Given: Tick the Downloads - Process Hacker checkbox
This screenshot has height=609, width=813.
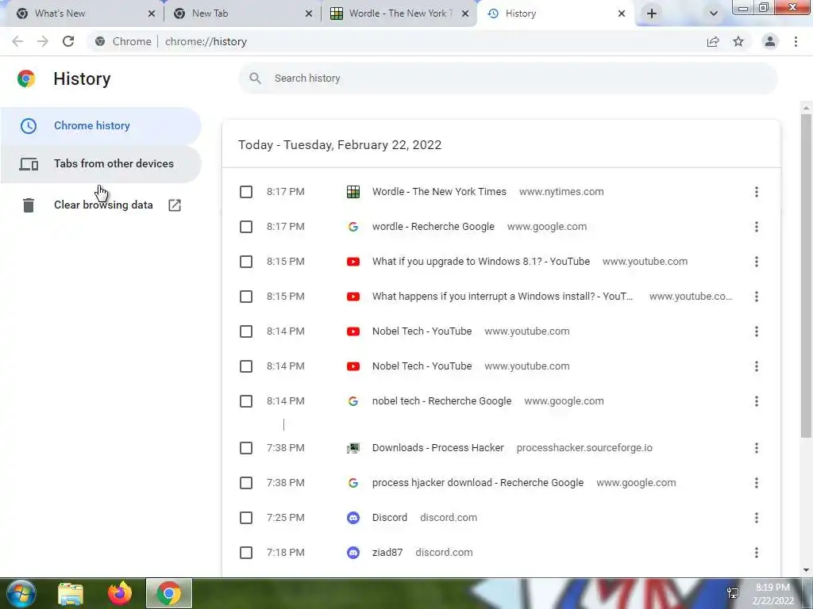Looking at the screenshot, I should click(x=246, y=448).
